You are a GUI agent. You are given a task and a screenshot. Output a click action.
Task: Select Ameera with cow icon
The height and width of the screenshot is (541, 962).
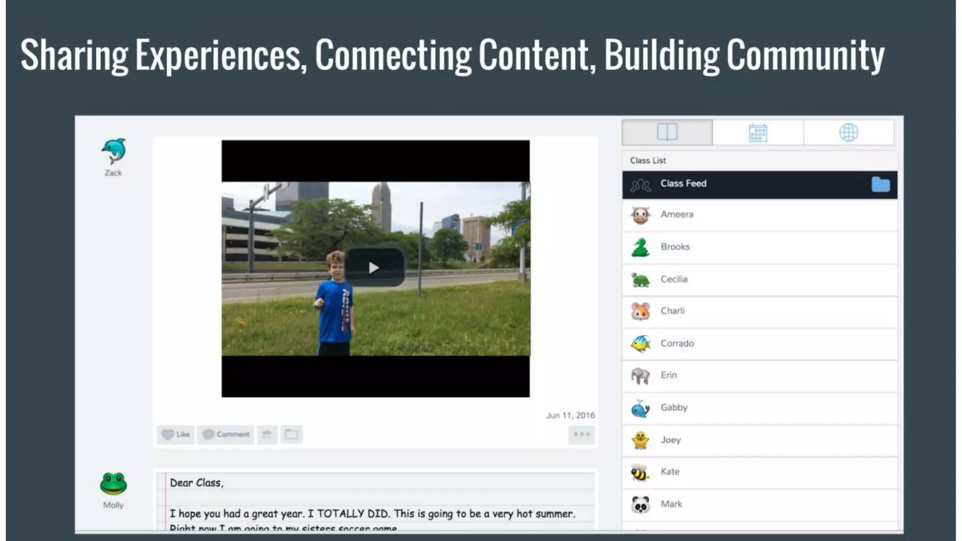(676, 215)
